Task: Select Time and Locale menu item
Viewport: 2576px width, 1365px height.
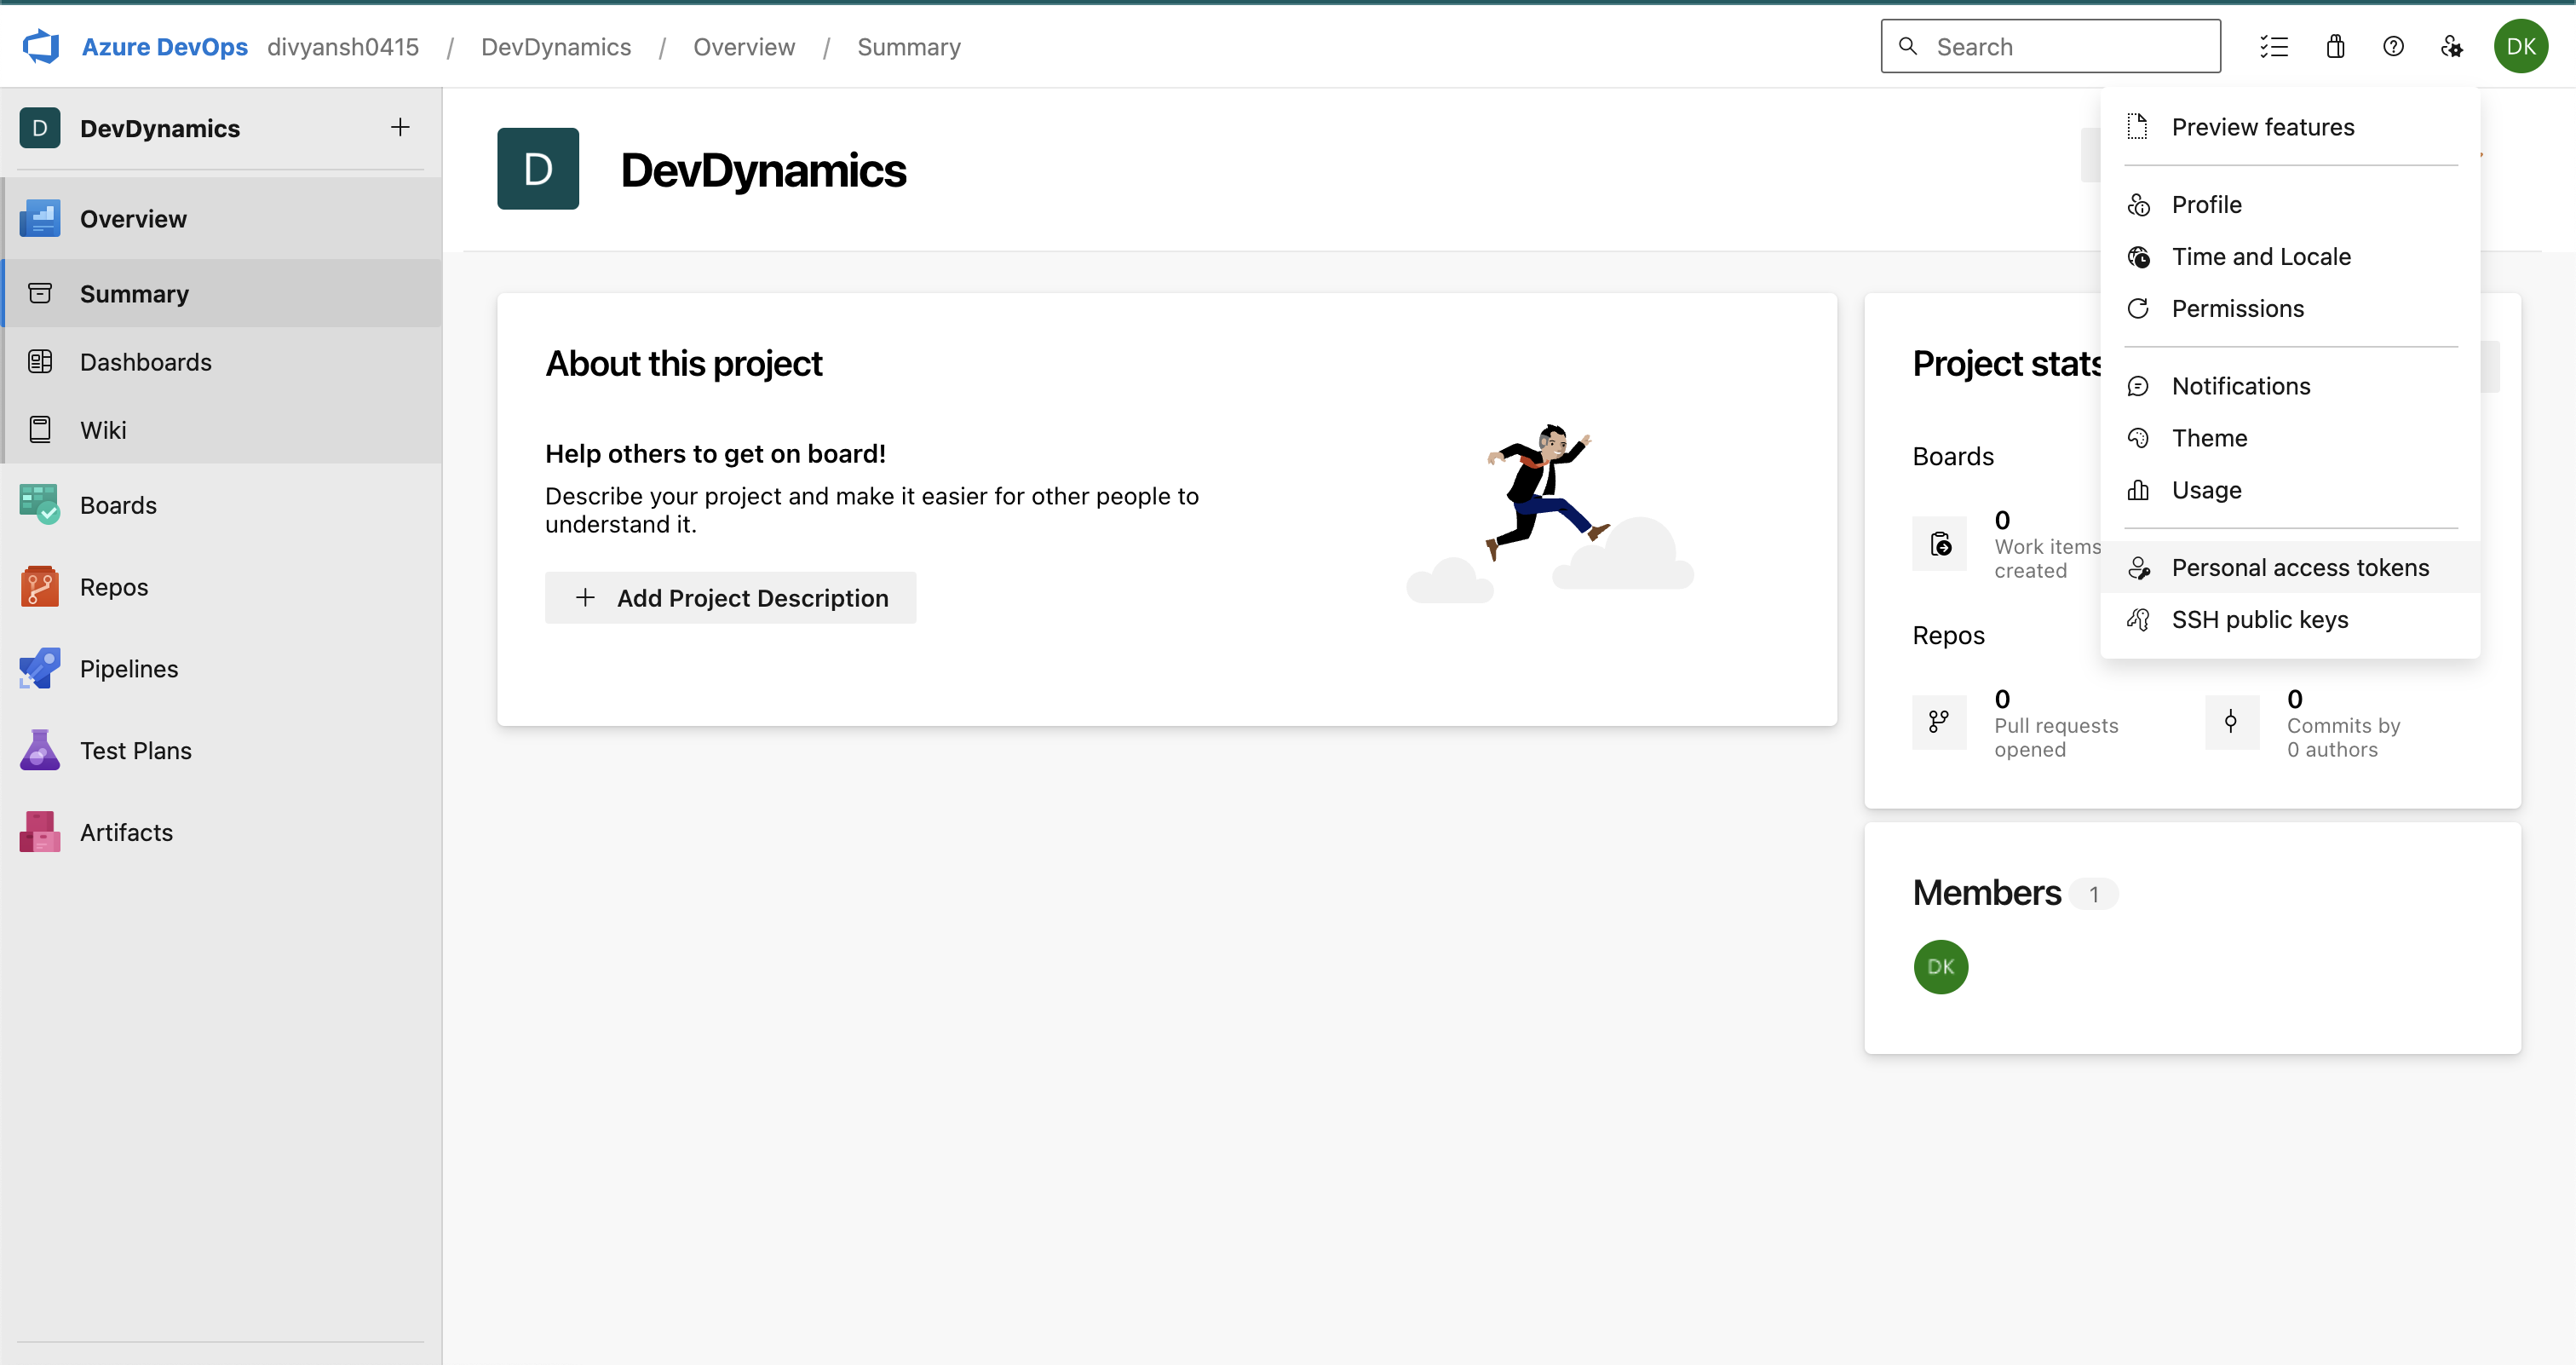Action: 2290,257
